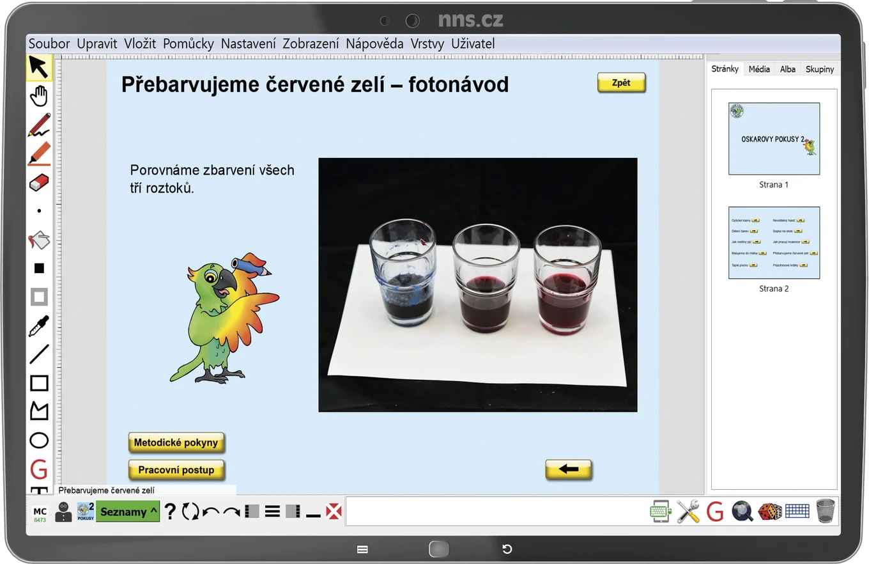Click the underscore minimize bar icon

pos(313,514)
